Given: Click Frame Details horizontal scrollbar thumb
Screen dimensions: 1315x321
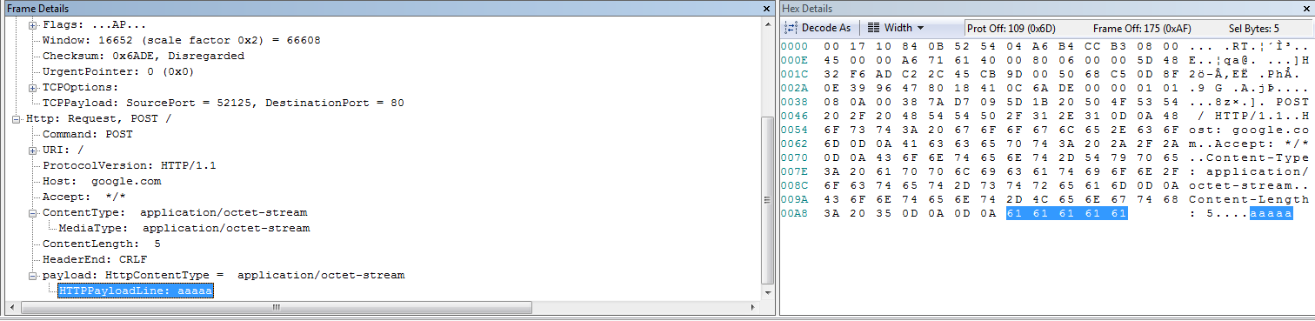Looking at the screenshot, I should tap(277, 307).
